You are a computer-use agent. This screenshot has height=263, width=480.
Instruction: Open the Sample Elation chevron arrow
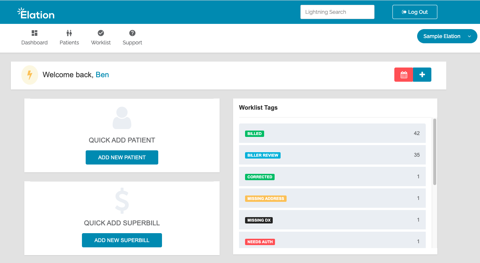(x=469, y=36)
